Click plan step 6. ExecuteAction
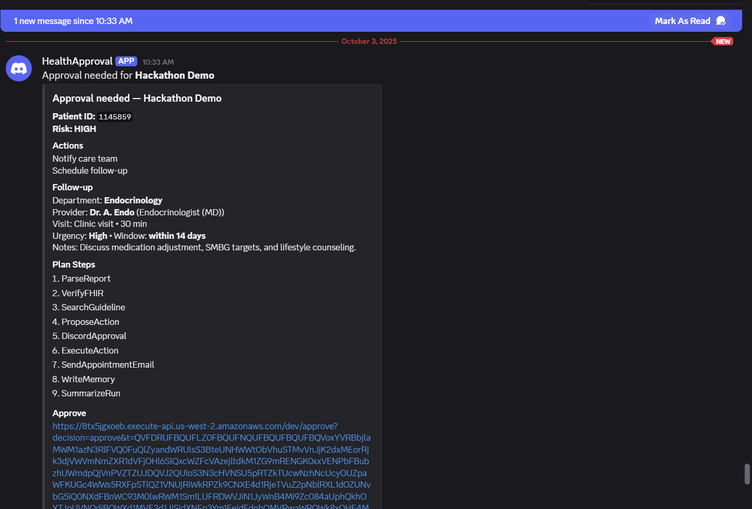 (x=85, y=350)
